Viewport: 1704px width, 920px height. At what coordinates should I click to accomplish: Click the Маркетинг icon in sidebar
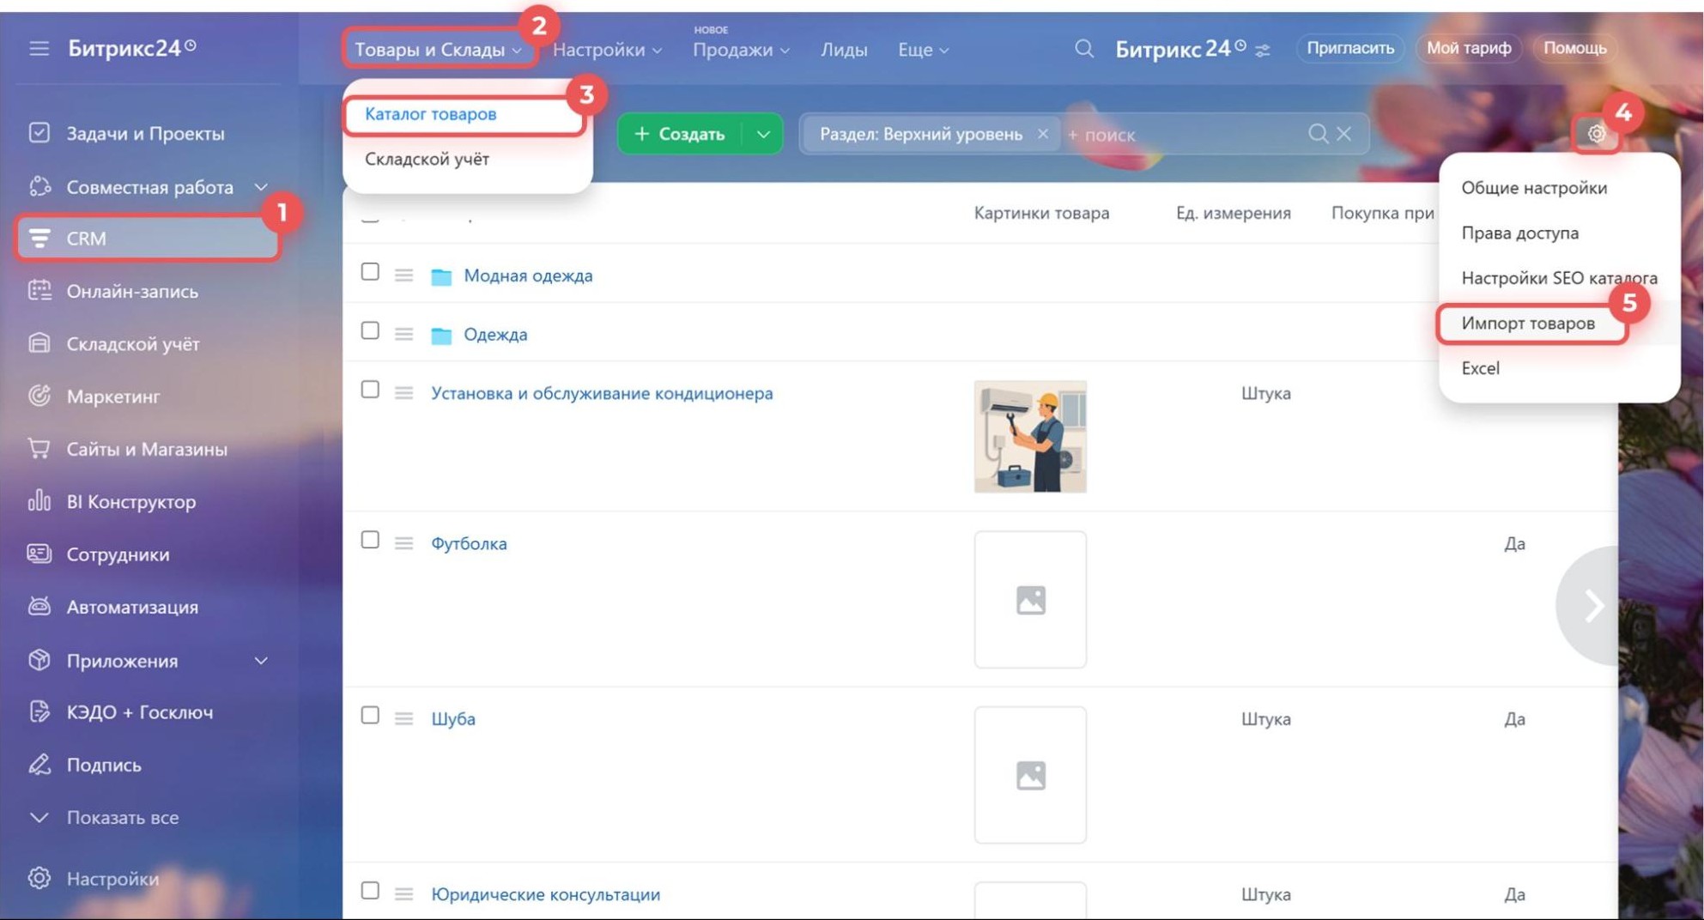(39, 396)
